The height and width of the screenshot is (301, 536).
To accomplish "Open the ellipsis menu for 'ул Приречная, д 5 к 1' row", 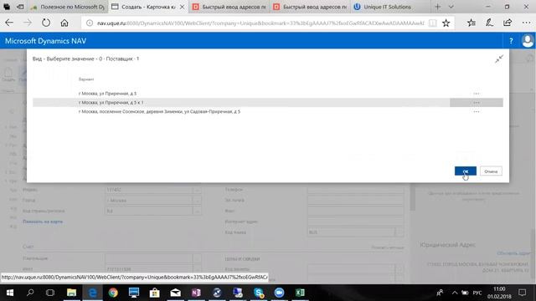I will pyautogui.click(x=477, y=102).
